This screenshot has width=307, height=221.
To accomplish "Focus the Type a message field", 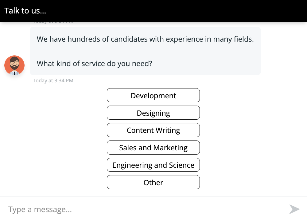I will point(145,209).
